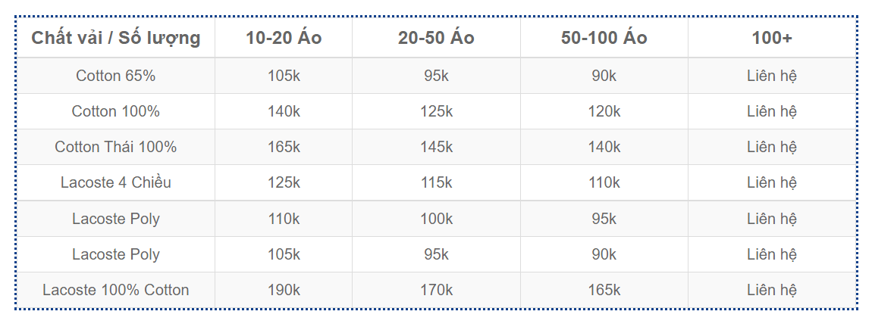The image size is (872, 330).
Task: Click the "Cotton 100%" row label
Action: click(x=115, y=111)
